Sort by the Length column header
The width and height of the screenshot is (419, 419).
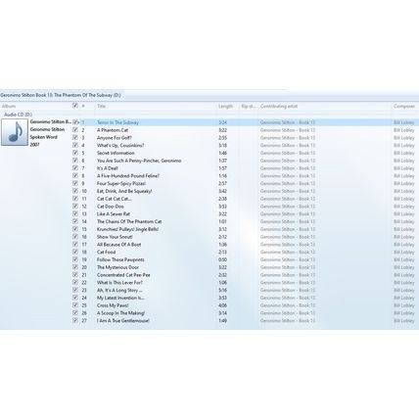click(225, 106)
